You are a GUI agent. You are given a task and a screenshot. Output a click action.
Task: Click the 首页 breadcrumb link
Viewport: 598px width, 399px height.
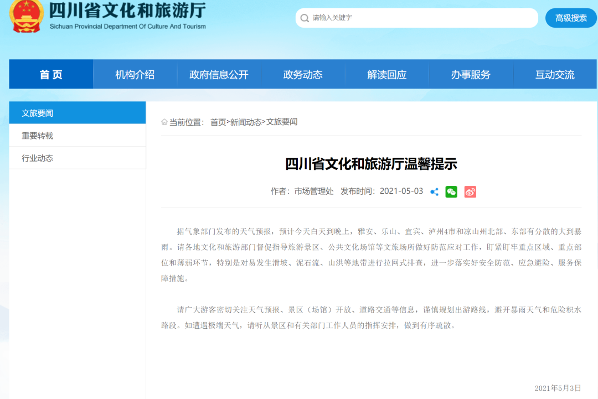[218, 122]
